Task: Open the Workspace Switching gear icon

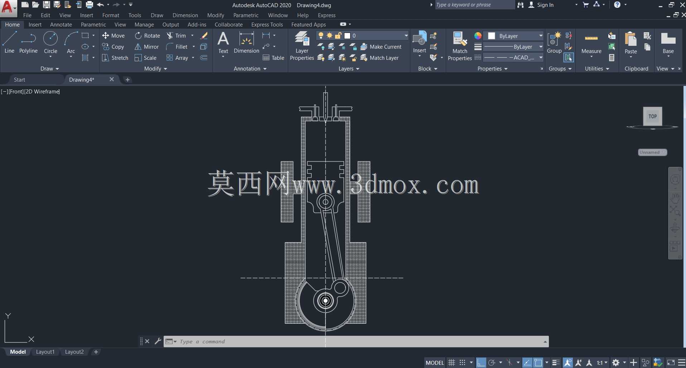Action: [616, 363]
